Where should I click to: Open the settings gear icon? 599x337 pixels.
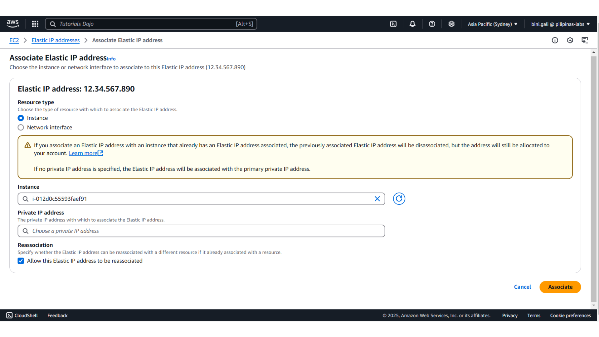tap(451, 24)
